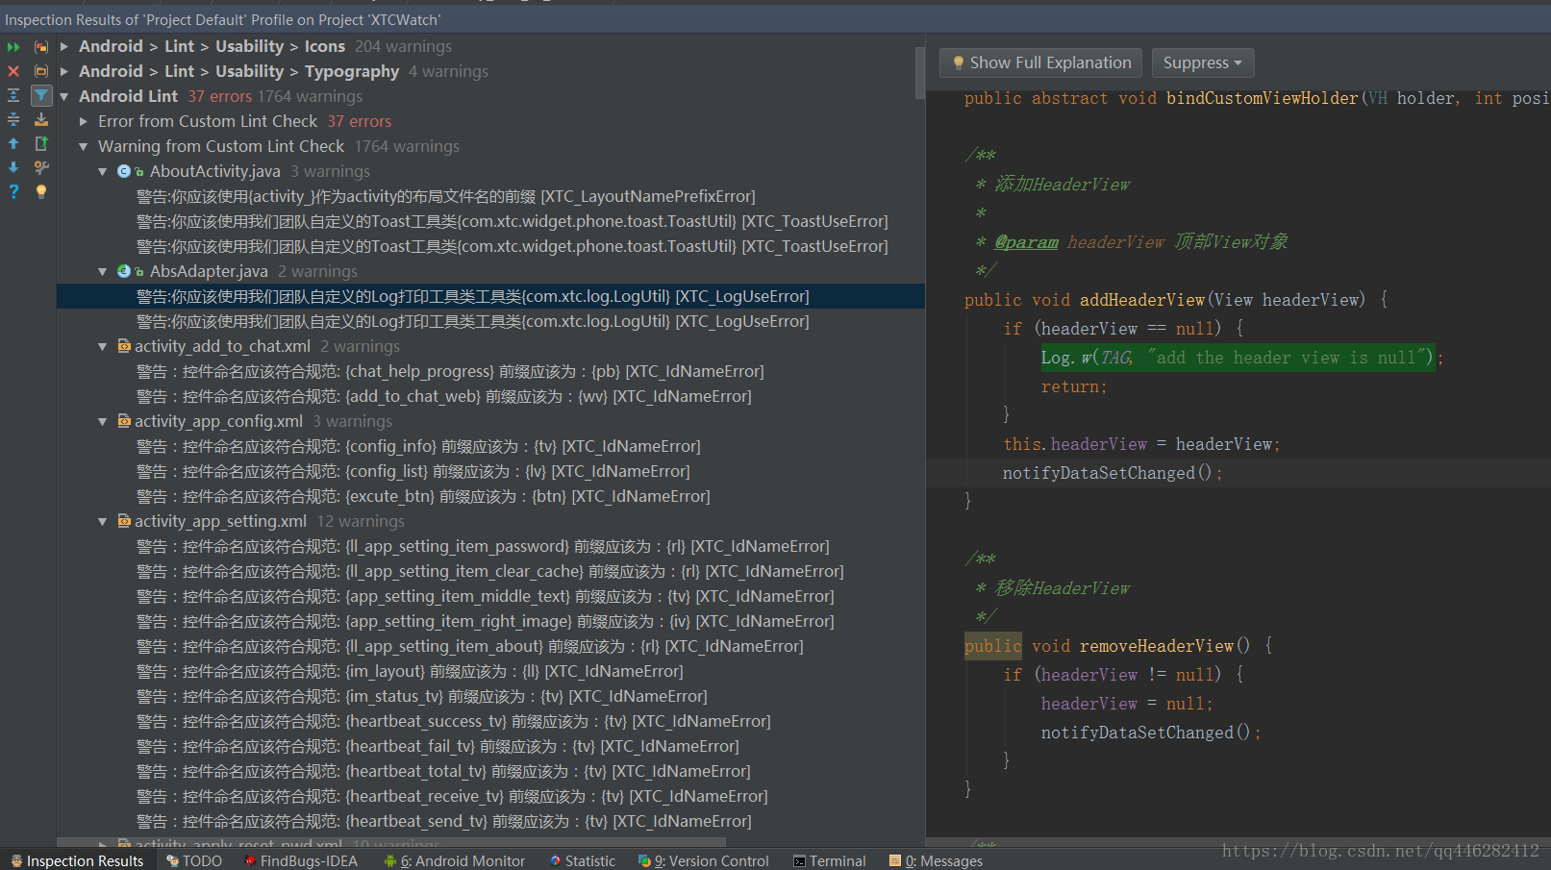Click Show Full Explanation button
Viewport: 1551px width, 870px height.
pyautogui.click(x=1040, y=62)
